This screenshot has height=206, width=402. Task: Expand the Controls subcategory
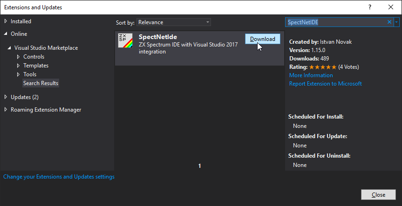(x=18, y=57)
